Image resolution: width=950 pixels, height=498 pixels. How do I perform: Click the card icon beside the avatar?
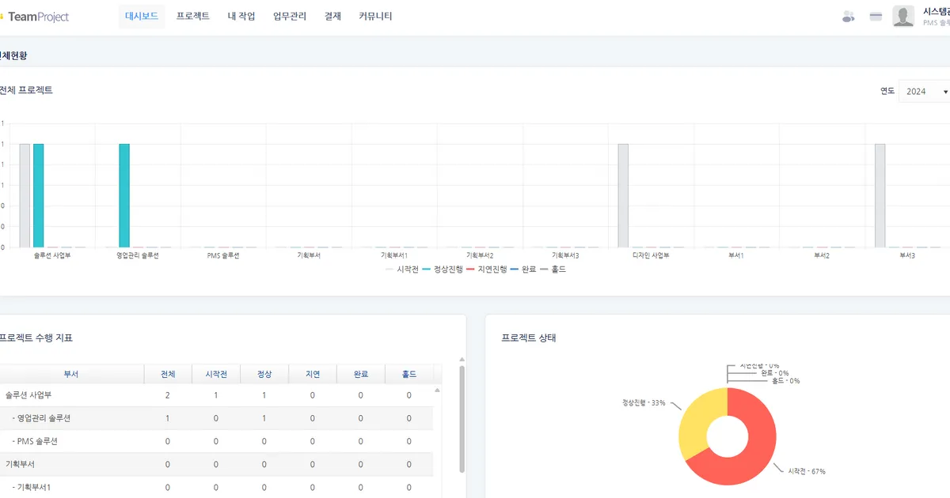[876, 17]
